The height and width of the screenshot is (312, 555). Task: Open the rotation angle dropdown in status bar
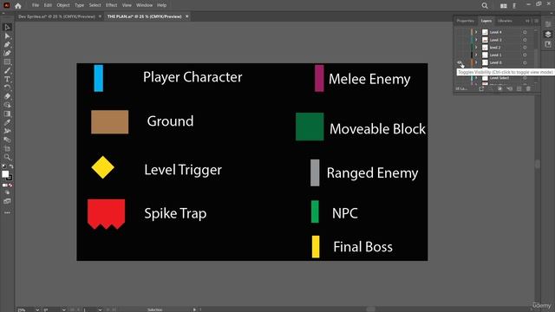click(x=63, y=309)
